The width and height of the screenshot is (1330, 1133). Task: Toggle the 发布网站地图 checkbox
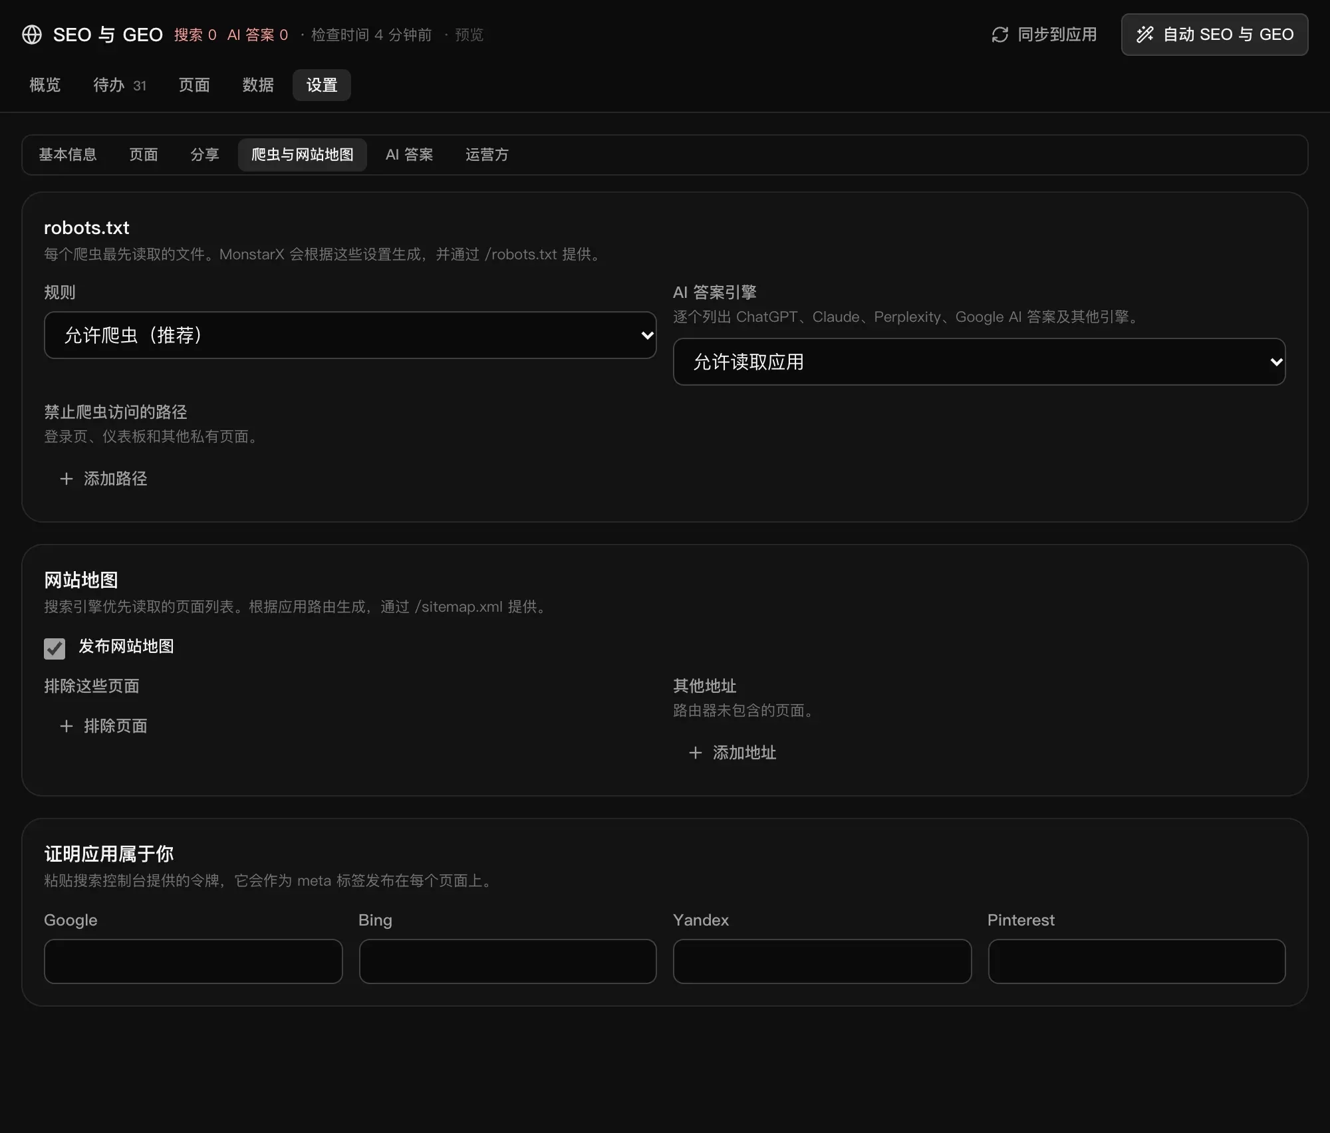[55, 648]
